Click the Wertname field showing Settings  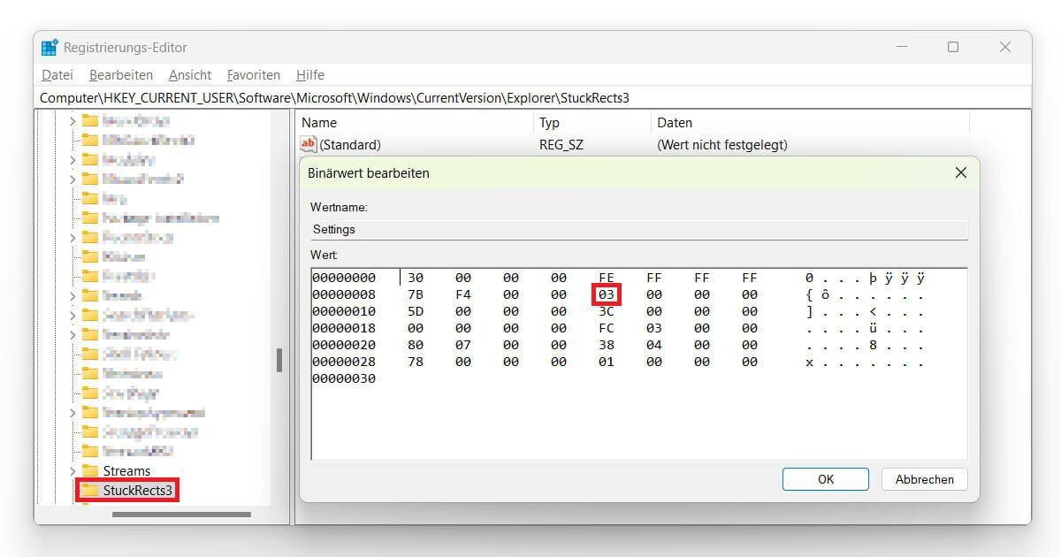tap(638, 229)
